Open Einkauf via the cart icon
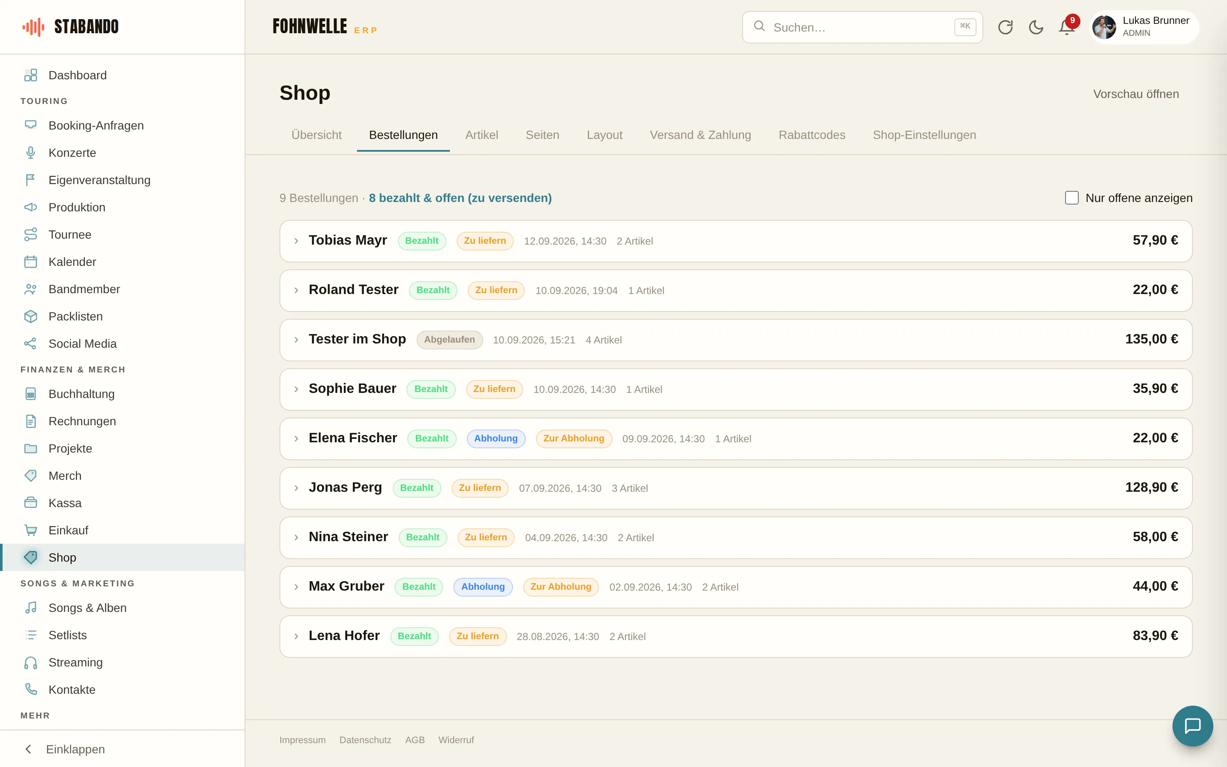1227x767 pixels. (x=30, y=530)
